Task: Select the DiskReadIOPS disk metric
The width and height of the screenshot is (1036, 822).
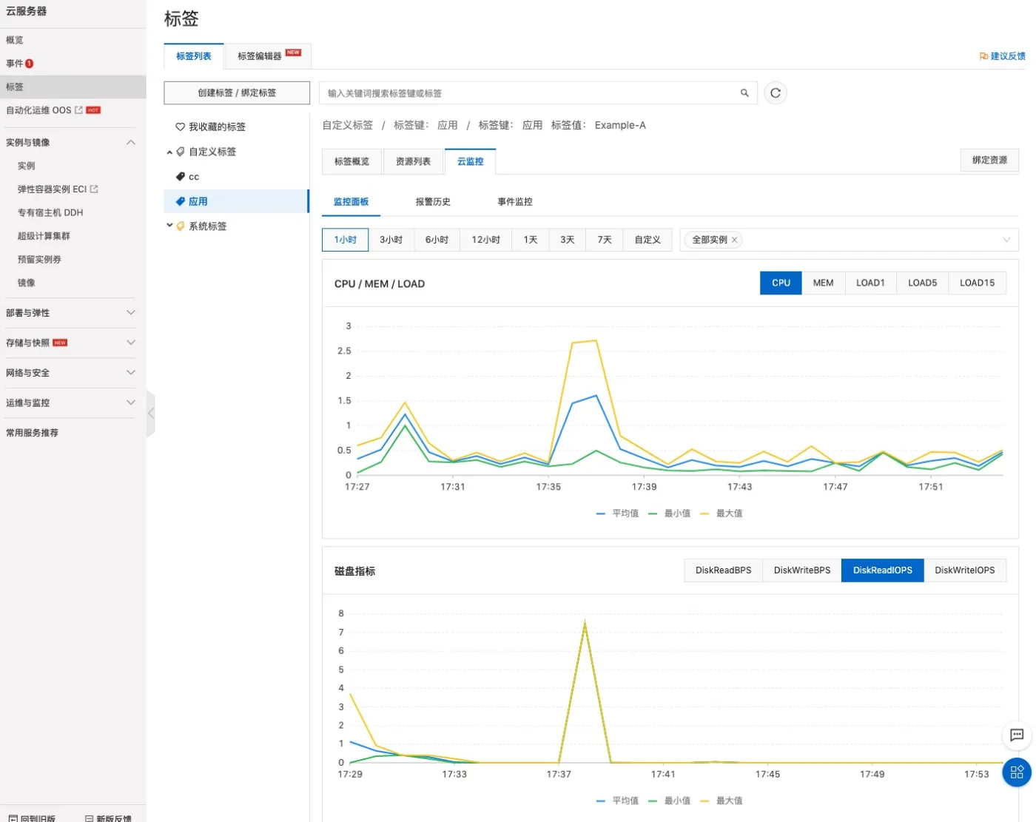Action: [882, 570]
